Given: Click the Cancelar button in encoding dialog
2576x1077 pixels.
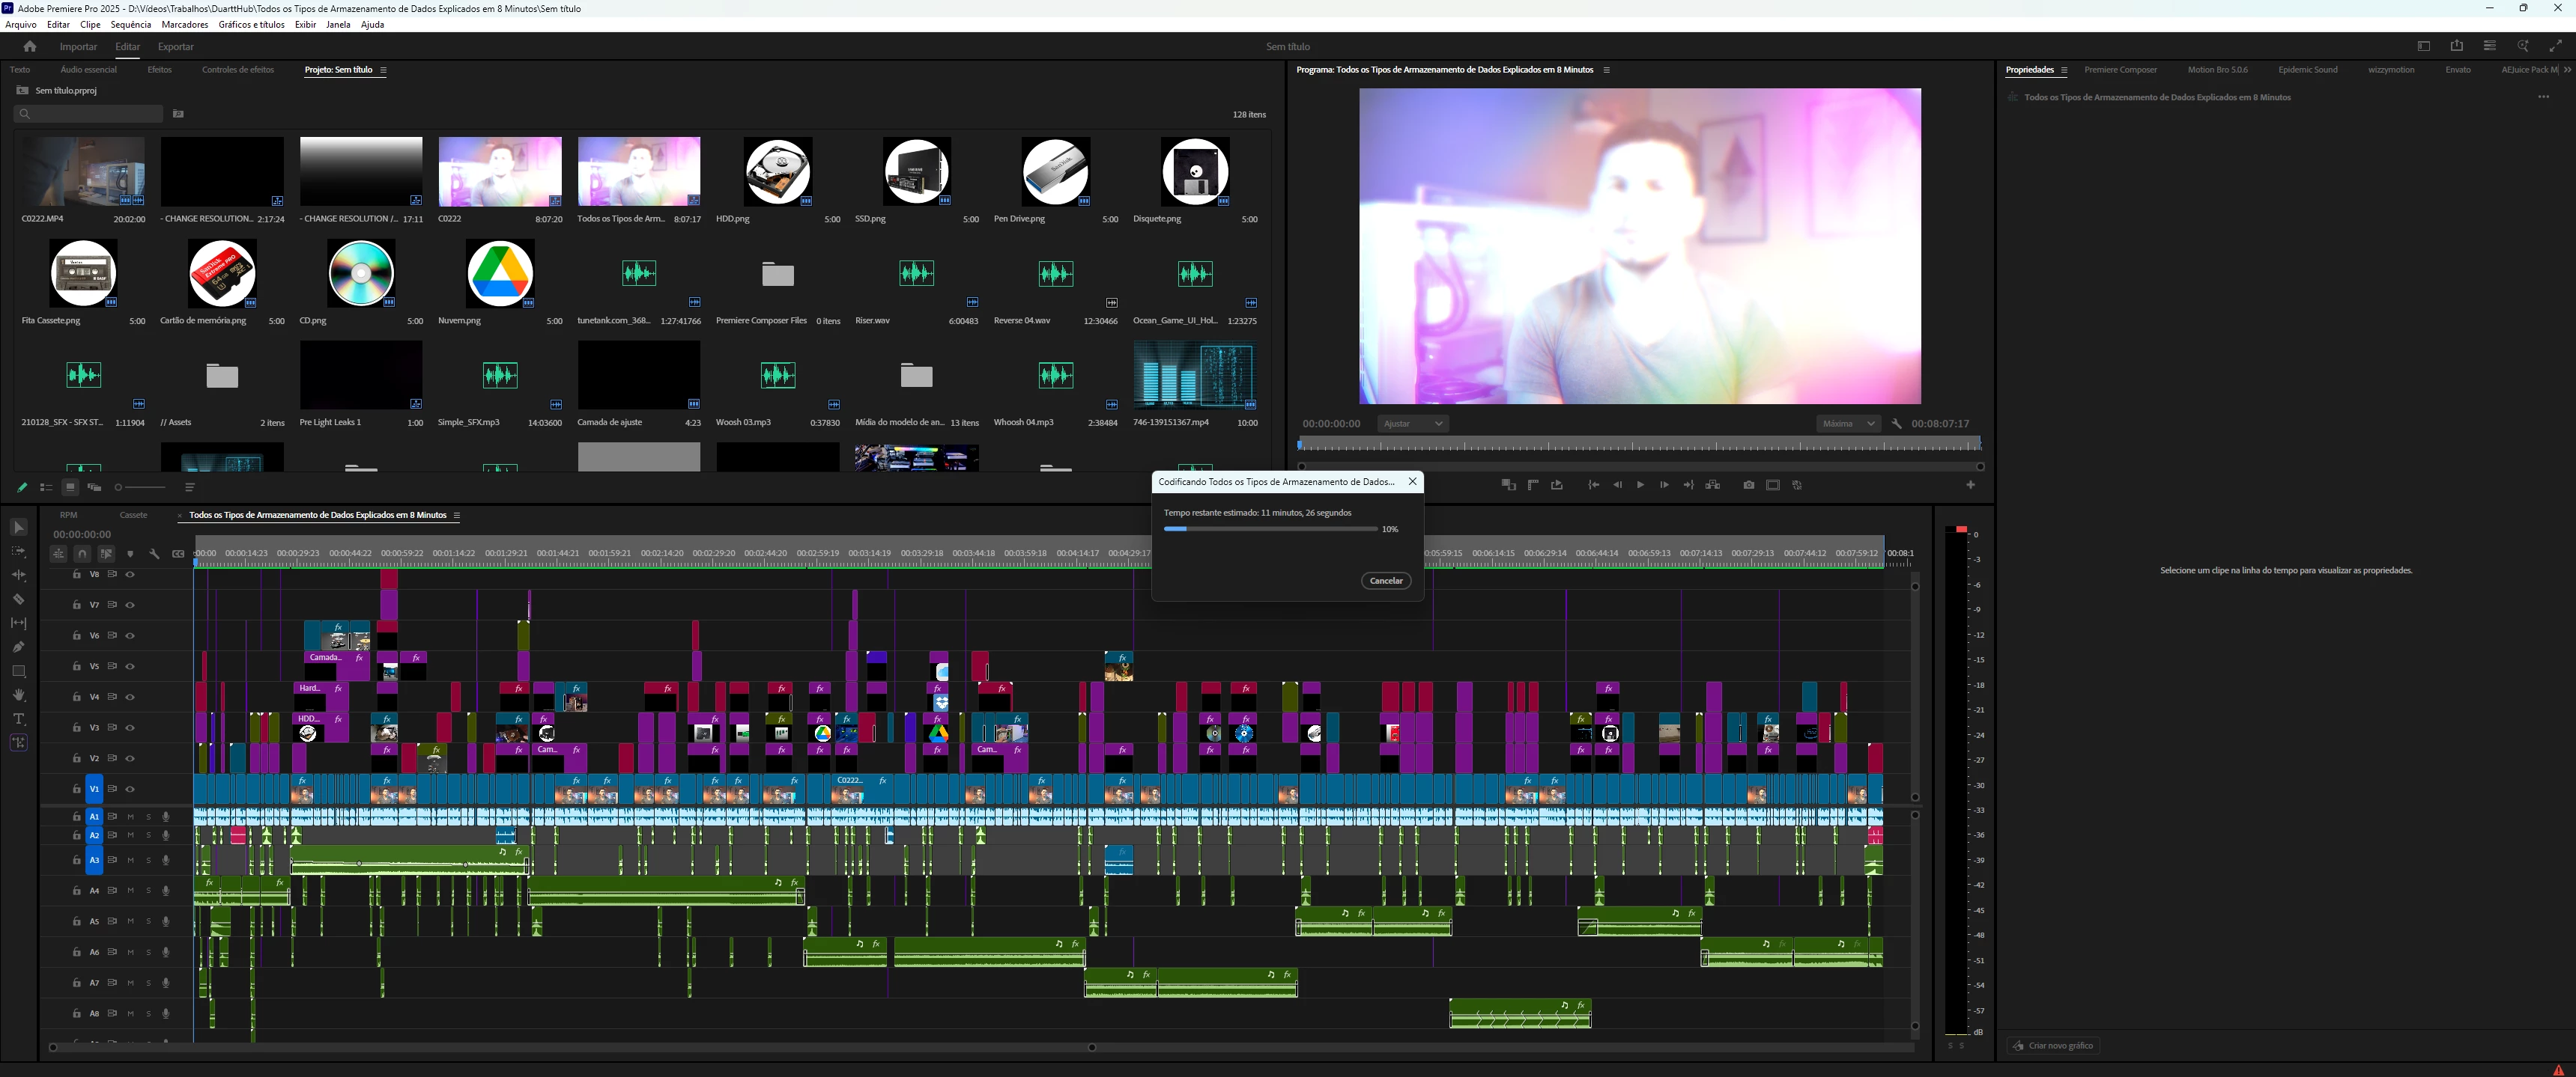Looking at the screenshot, I should coord(1385,581).
